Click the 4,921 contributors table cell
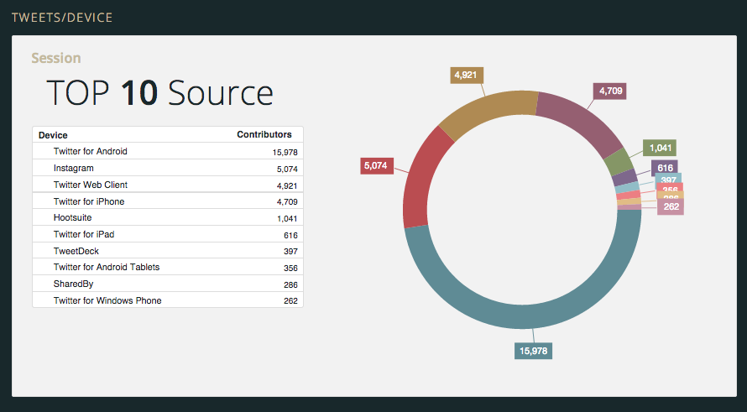This screenshot has width=747, height=412. click(x=287, y=185)
